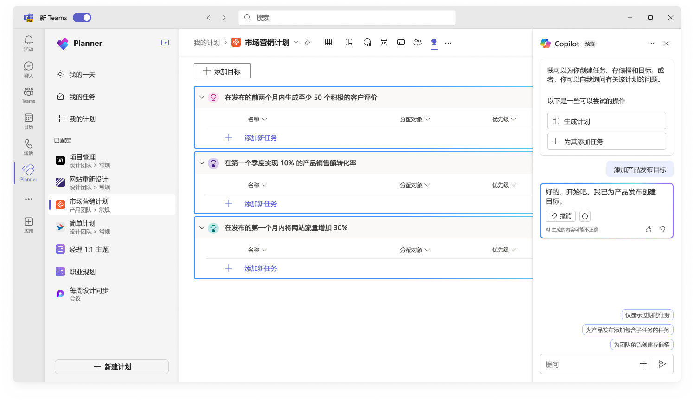Open 职业规划 plan
This screenshot has height=401, width=694.
click(x=112, y=272)
